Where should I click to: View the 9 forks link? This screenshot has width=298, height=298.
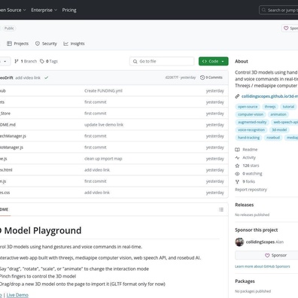point(249,181)
